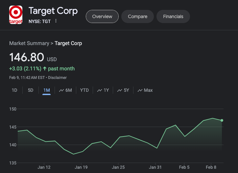Click the trend icon on the 1Y range

100,90
